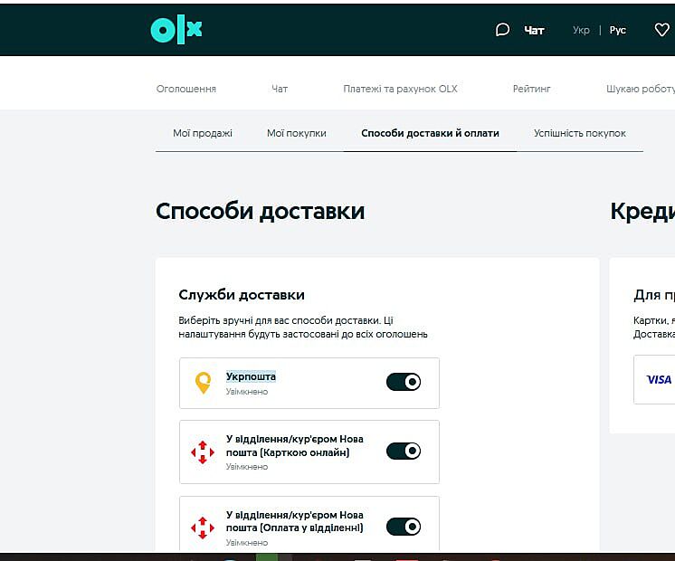Click Нова пошта icon for Карткою онлайн
Image resolution: width=675 pixels, height=561 pixels.
(202, 452)
